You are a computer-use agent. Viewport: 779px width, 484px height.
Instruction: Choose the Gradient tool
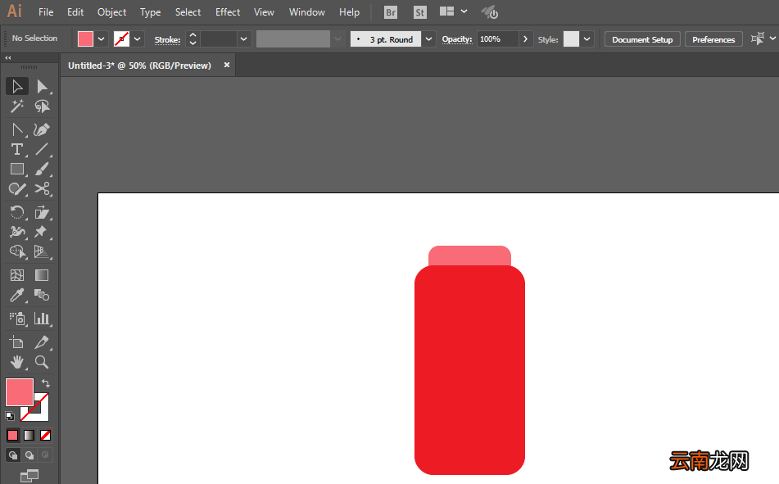[x=43, y=275]
